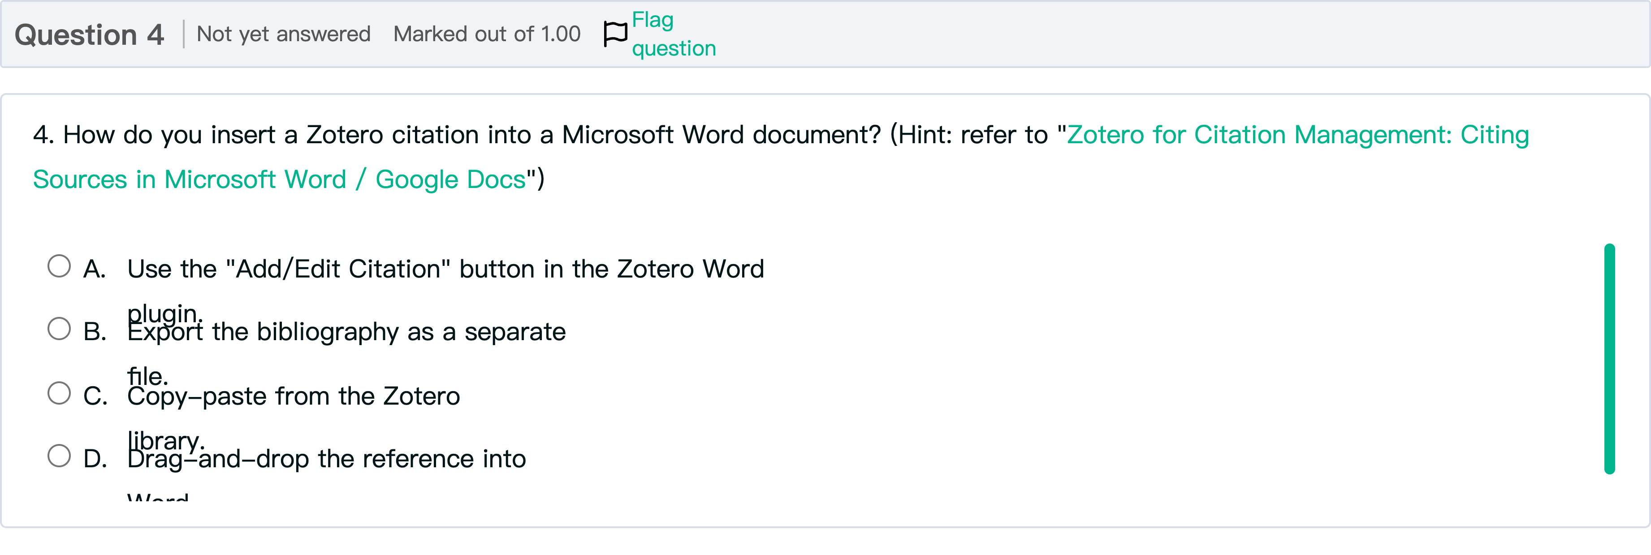This screenshot has height=555, width=1651.
Task: Click answer text "Drag-and-drop the reference into"
Action: [326, 459]
